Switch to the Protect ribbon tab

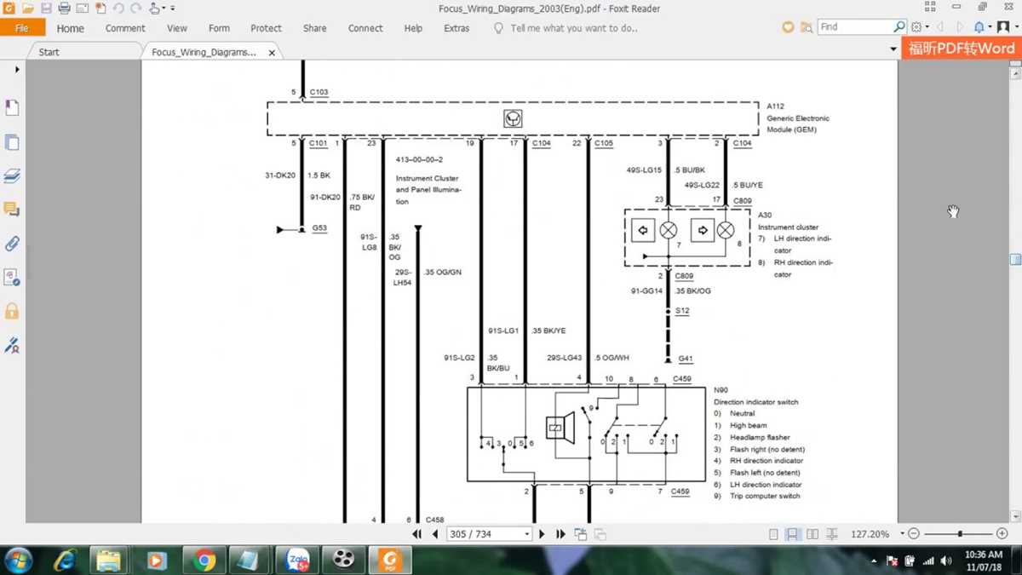pyautogui.click(x=266, y=28)
